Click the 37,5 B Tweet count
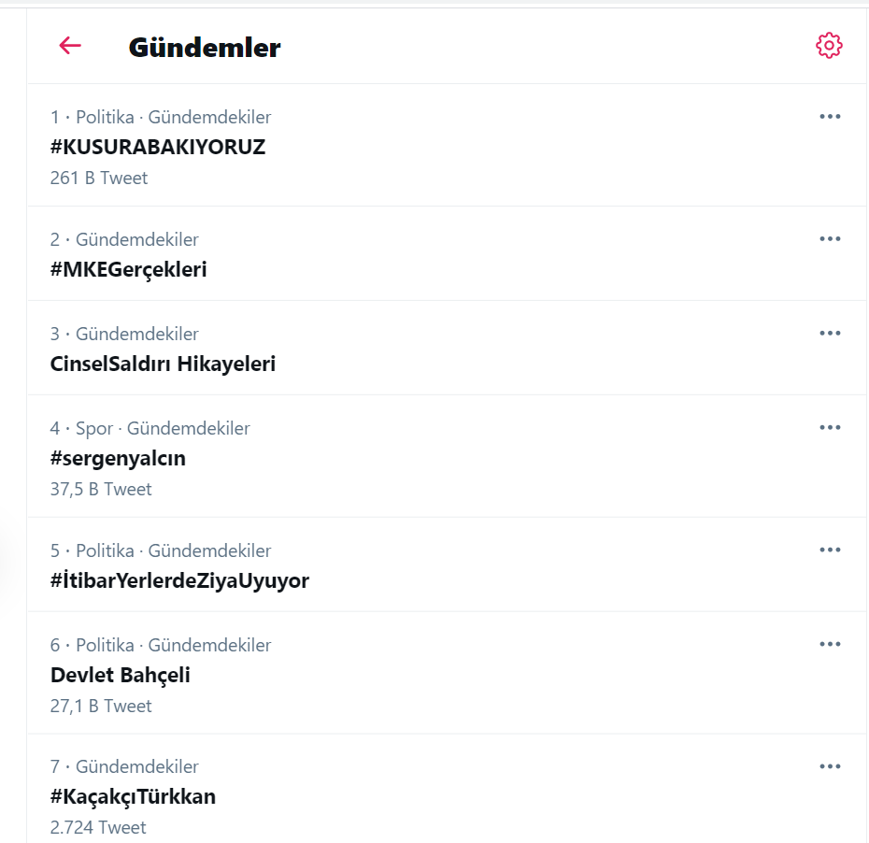This screenshot has height=843, width=869. point(101,489)
